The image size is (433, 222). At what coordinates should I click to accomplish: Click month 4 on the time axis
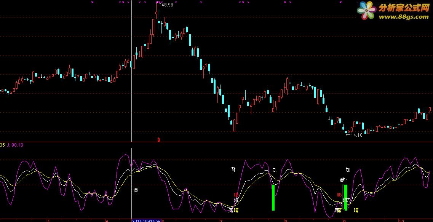(x=49, y=220)
